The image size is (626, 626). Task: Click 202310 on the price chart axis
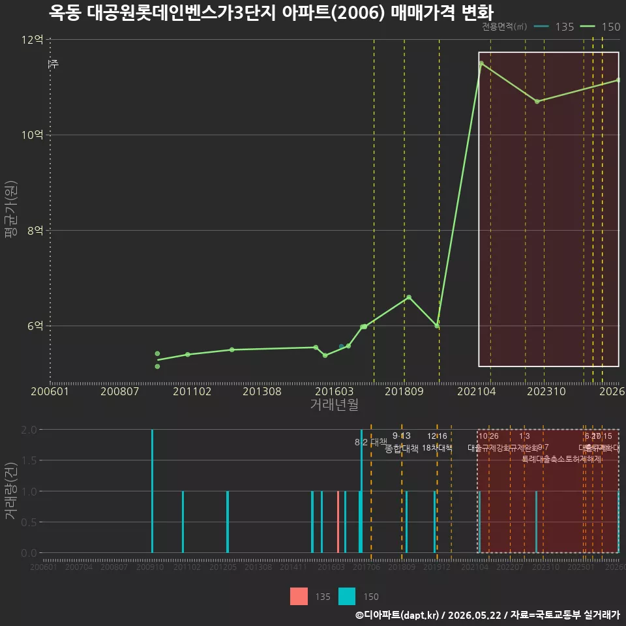click(546, 391)
